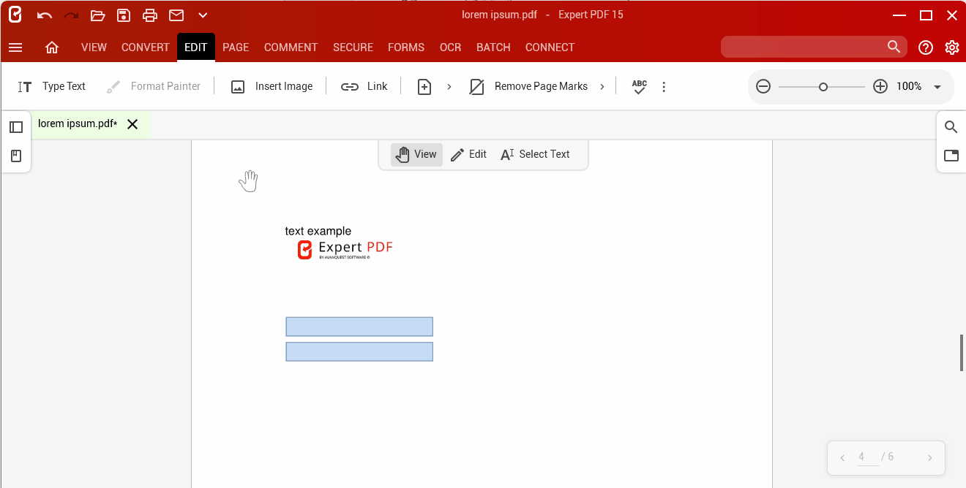Toggle the left sidebar panel icon
This screenshot has height=488, width=966.
(x=16, y=127)
